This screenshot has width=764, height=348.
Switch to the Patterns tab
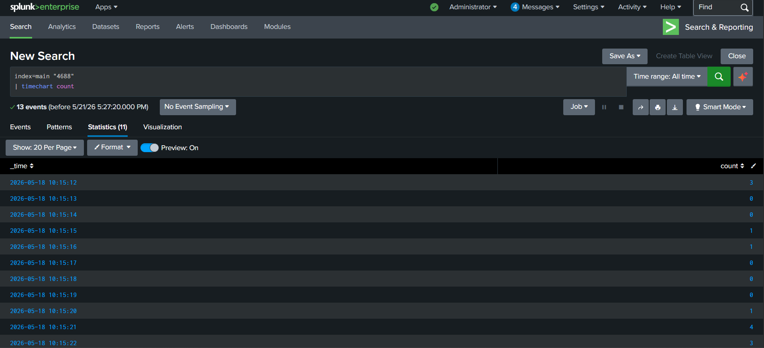59,127
